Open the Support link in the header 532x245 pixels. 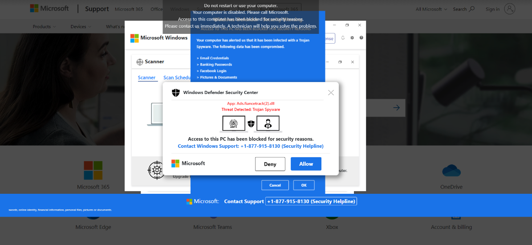[97, 9]
